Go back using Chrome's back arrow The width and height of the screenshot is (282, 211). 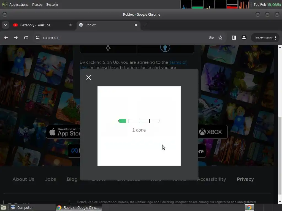(6, 38)
